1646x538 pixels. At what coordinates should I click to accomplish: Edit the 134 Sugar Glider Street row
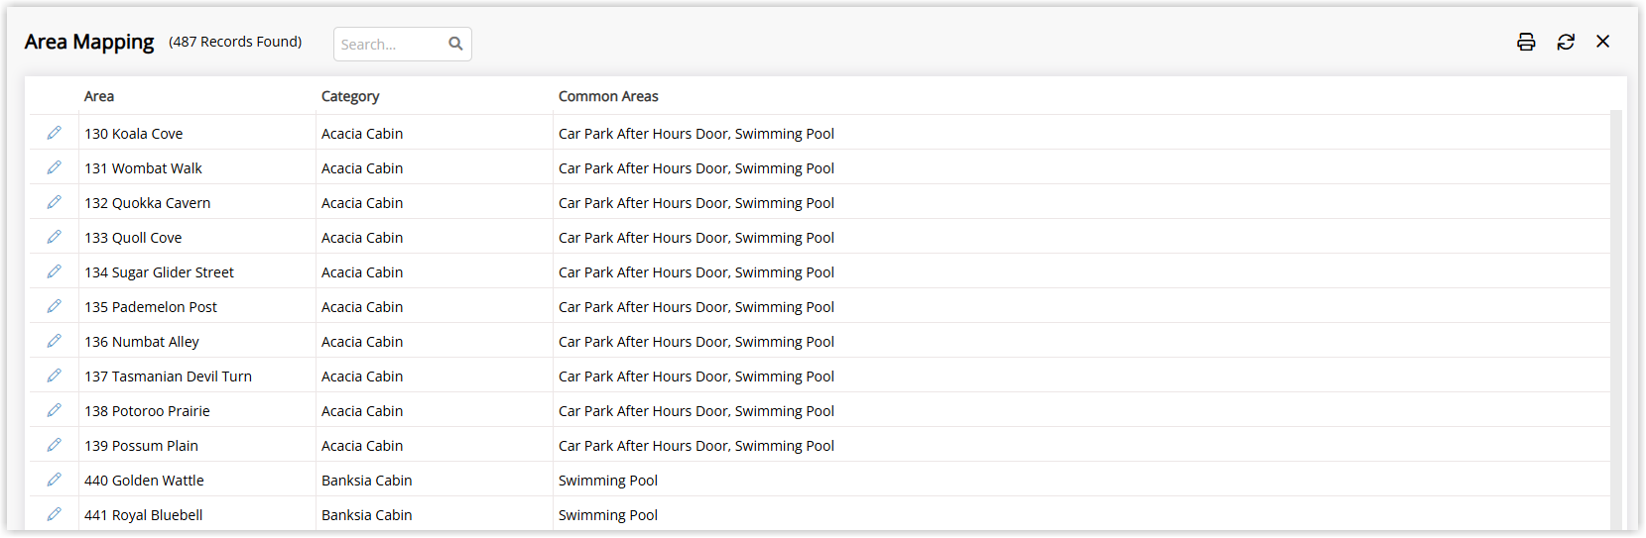(x=55, y=271)
